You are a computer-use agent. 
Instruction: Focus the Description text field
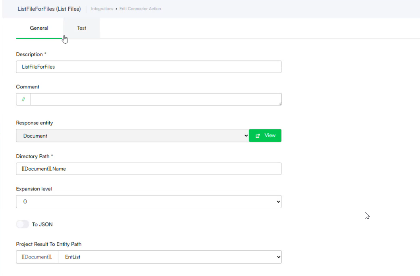(x=148, y=67)
